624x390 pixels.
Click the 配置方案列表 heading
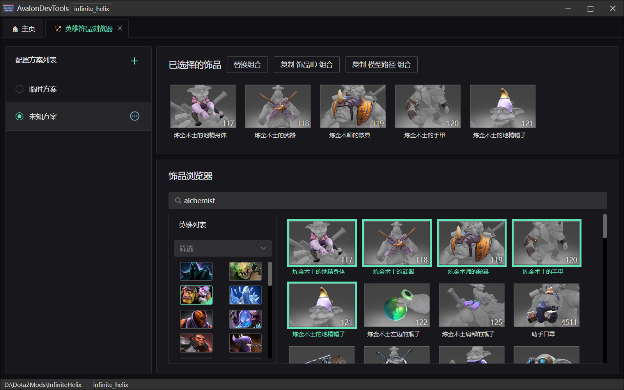pyautogui.click(x=36, y=60)
